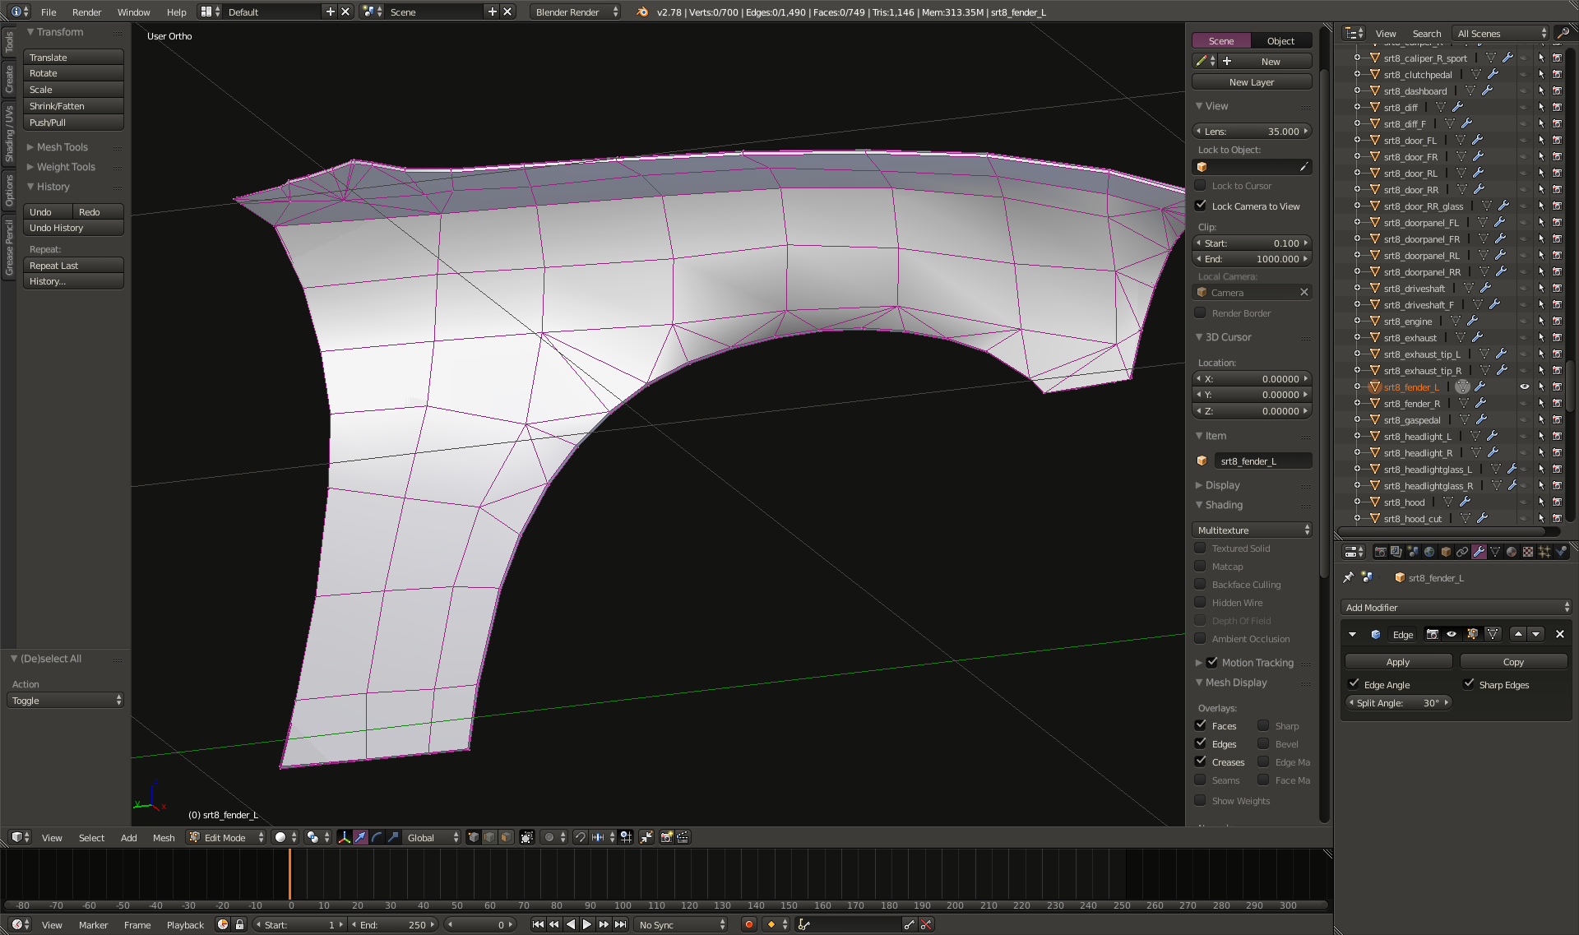Viewport: 1579px width, 935px height.
Task: Toggle snap magnet in 3D view header
Action: point(581,837)
